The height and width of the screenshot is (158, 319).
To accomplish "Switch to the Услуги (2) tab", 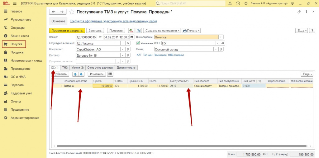I will 78,67.
